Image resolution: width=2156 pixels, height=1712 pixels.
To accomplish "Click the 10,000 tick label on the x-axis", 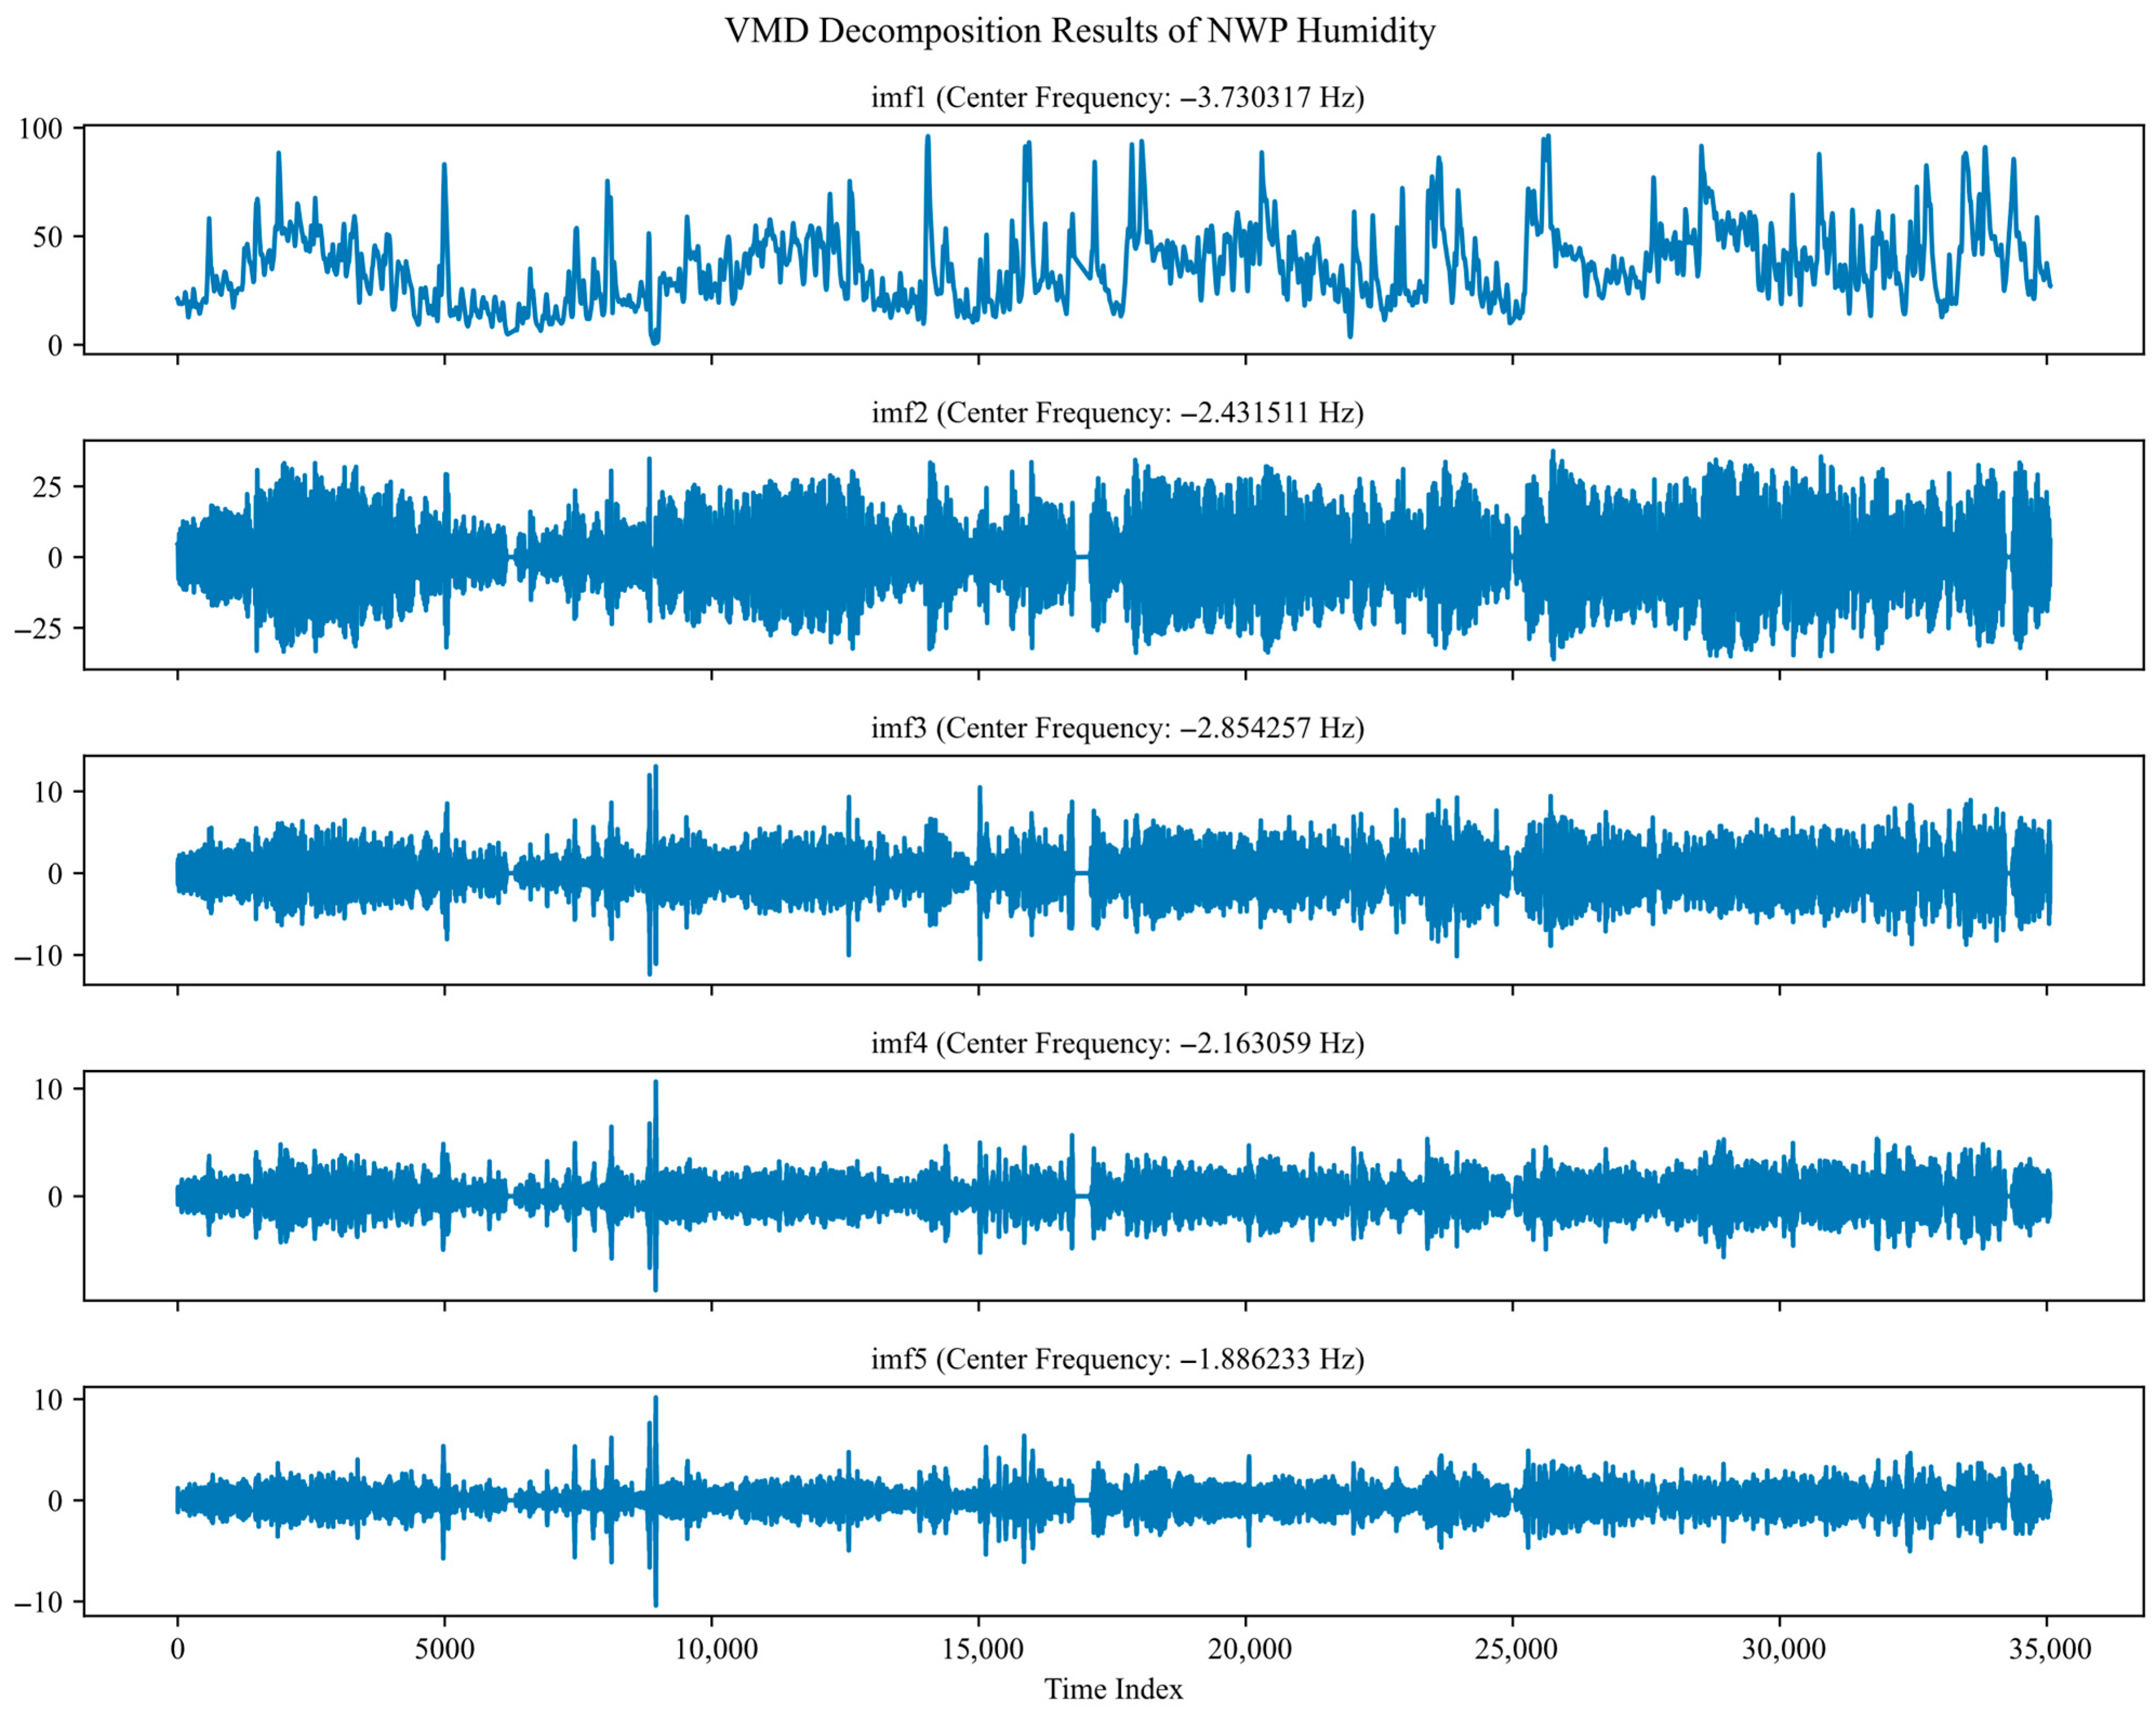I will tap(715, 1648).
